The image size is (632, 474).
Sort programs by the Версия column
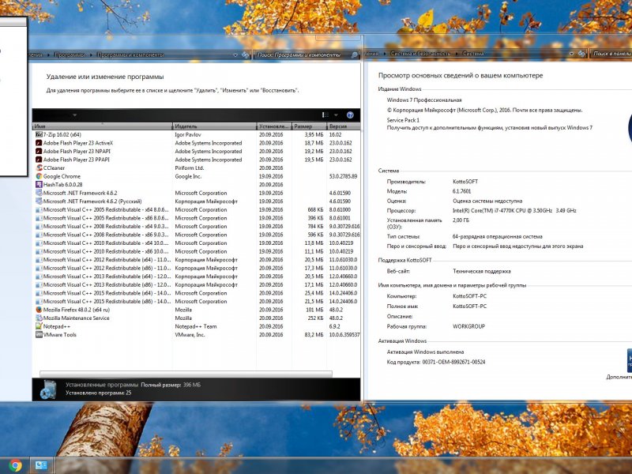(x=343, y=126)
